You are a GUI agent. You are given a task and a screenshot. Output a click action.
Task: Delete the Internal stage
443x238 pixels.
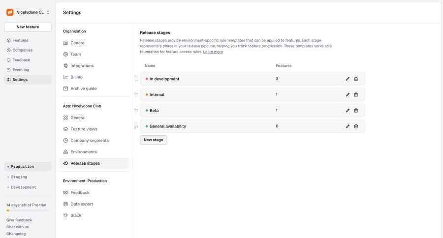[356, 94]
